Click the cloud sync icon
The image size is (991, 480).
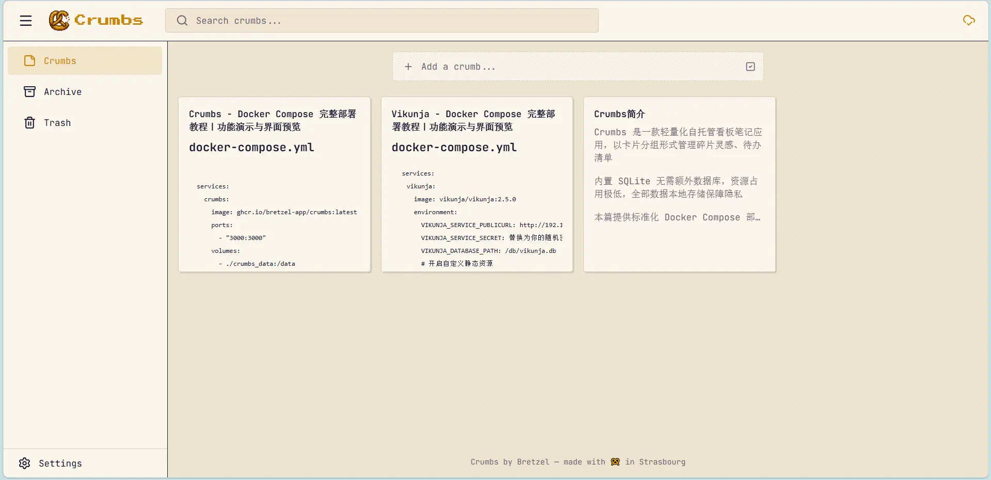(x=969, y=20)
